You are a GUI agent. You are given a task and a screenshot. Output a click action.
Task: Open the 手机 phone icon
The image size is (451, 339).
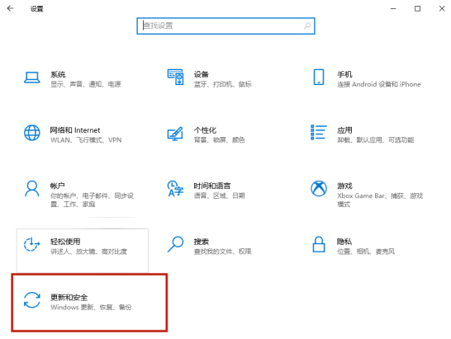click(319, 77)
